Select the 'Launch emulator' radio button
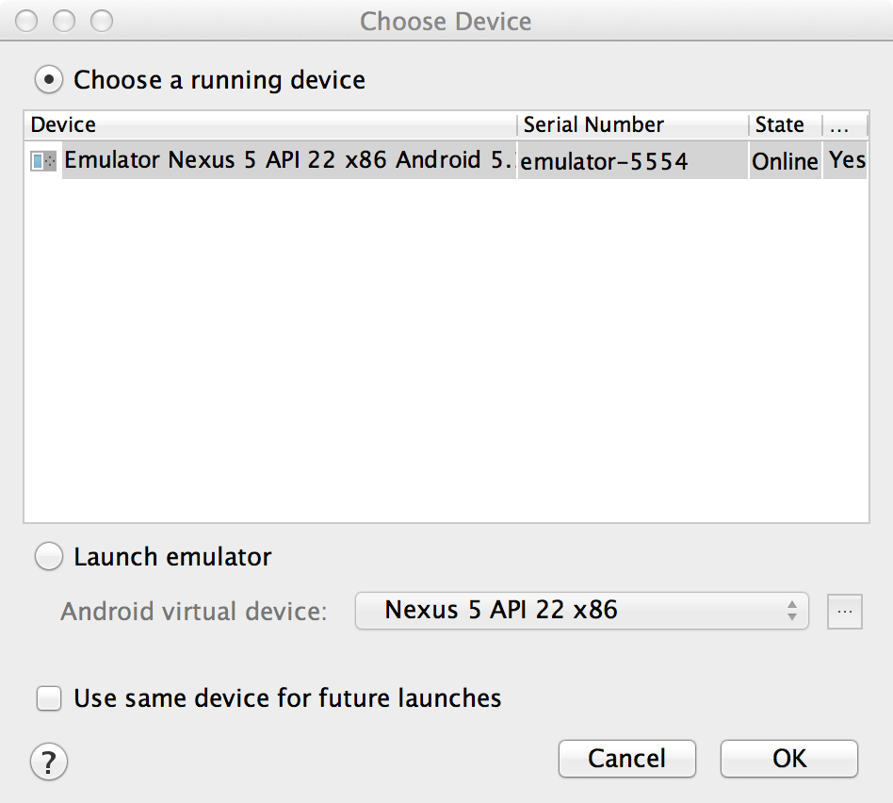Screen dimensions: 893x803 point(48,557)
